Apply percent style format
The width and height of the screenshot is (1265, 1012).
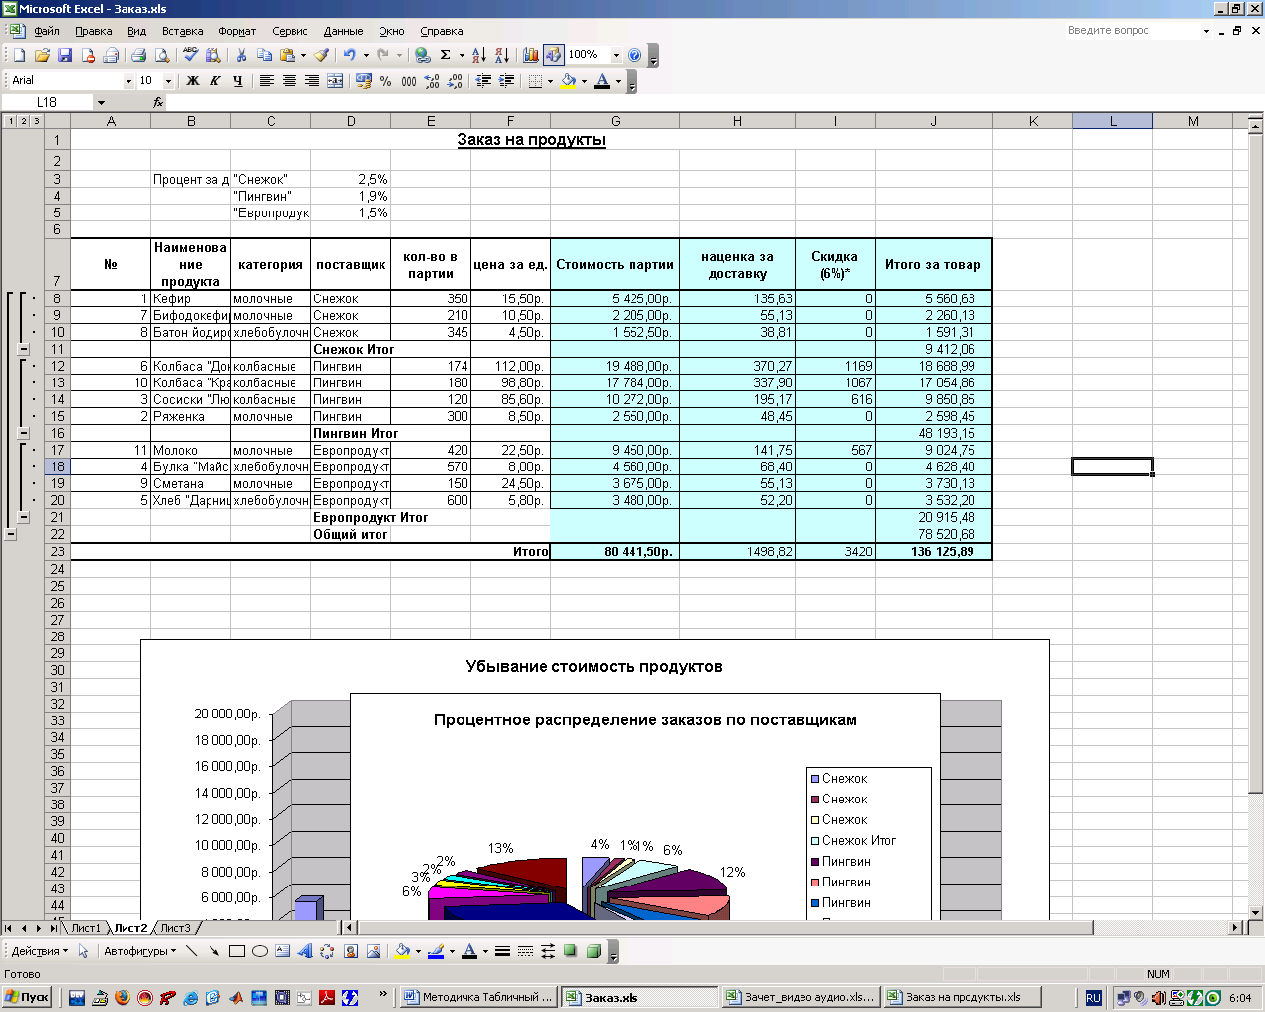tap(386, 81)
